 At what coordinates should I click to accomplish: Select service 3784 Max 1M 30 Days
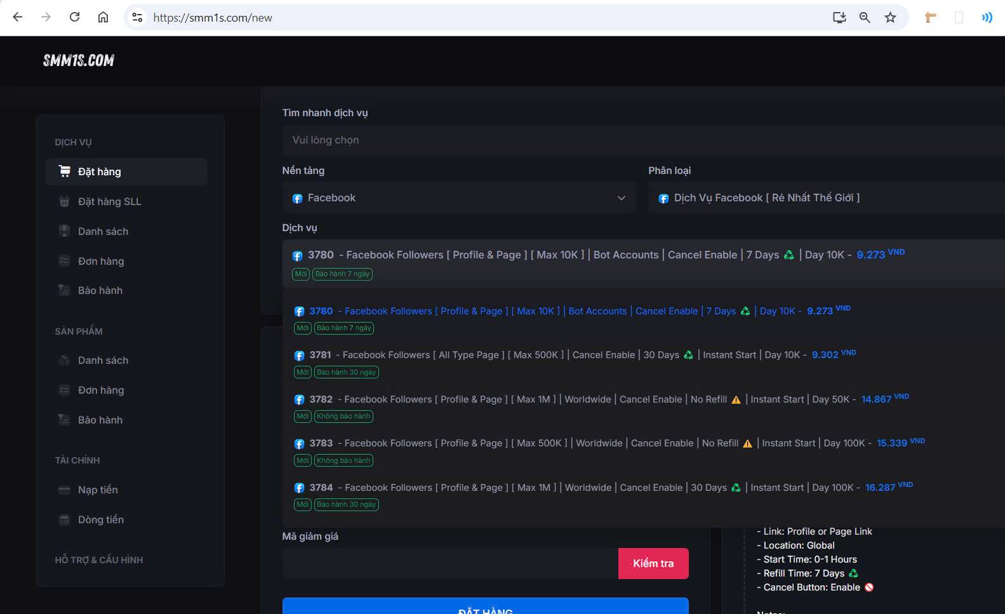tap(643, 495)
